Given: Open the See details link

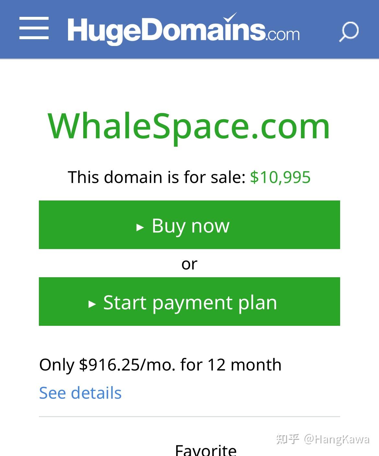Looking at the screenshot, I should [80, 393].
